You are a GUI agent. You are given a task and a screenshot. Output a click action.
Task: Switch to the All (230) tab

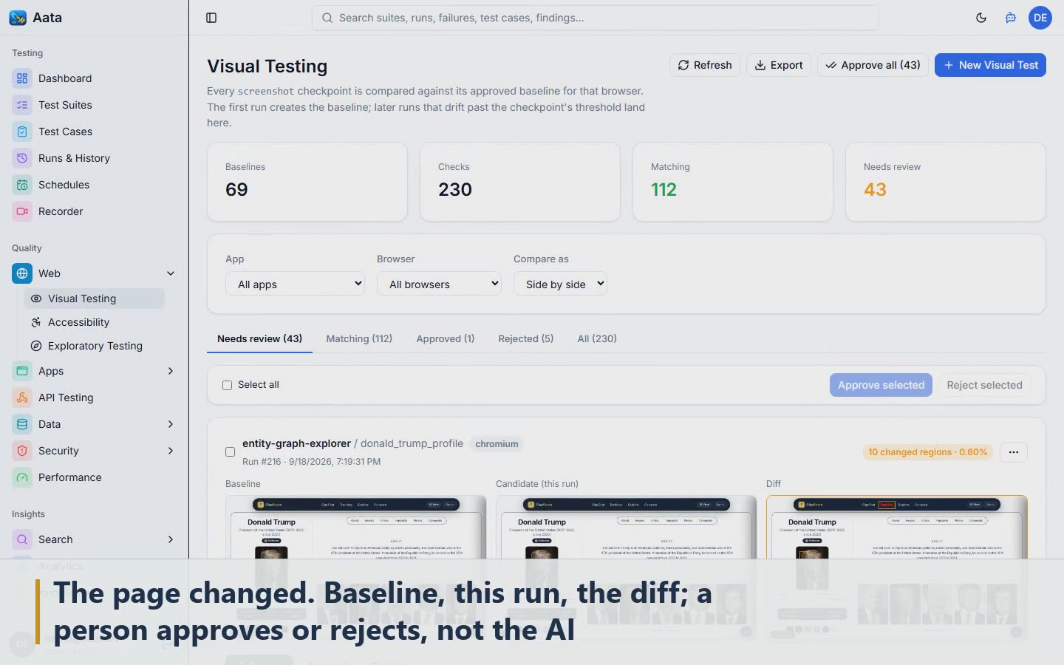tap(597, 338)
